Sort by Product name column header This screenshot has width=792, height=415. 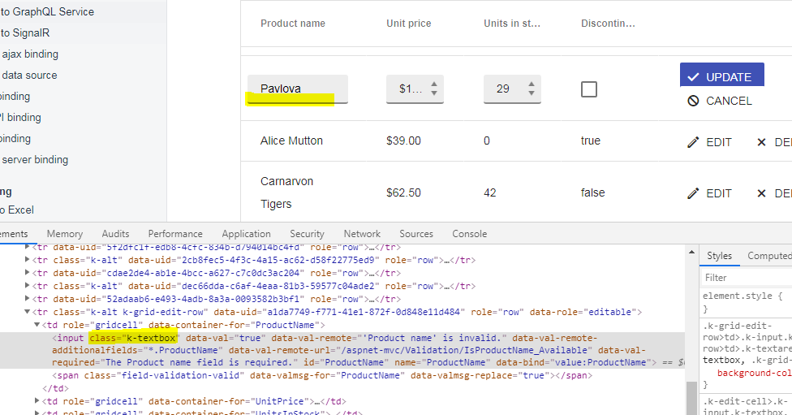293,24
